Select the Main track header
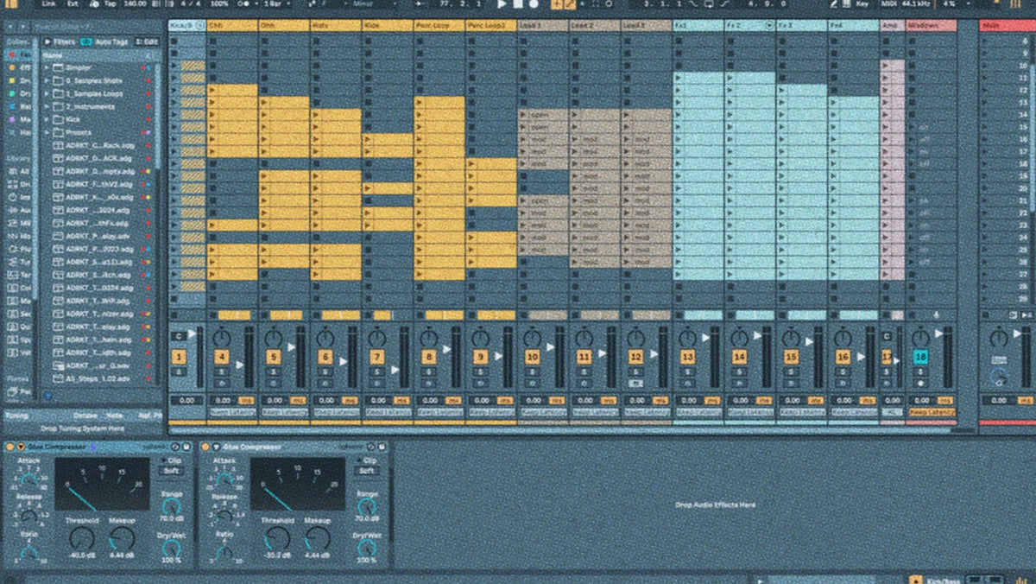This screenshot has width=1036, height=584. click(x=1008, y=26)
